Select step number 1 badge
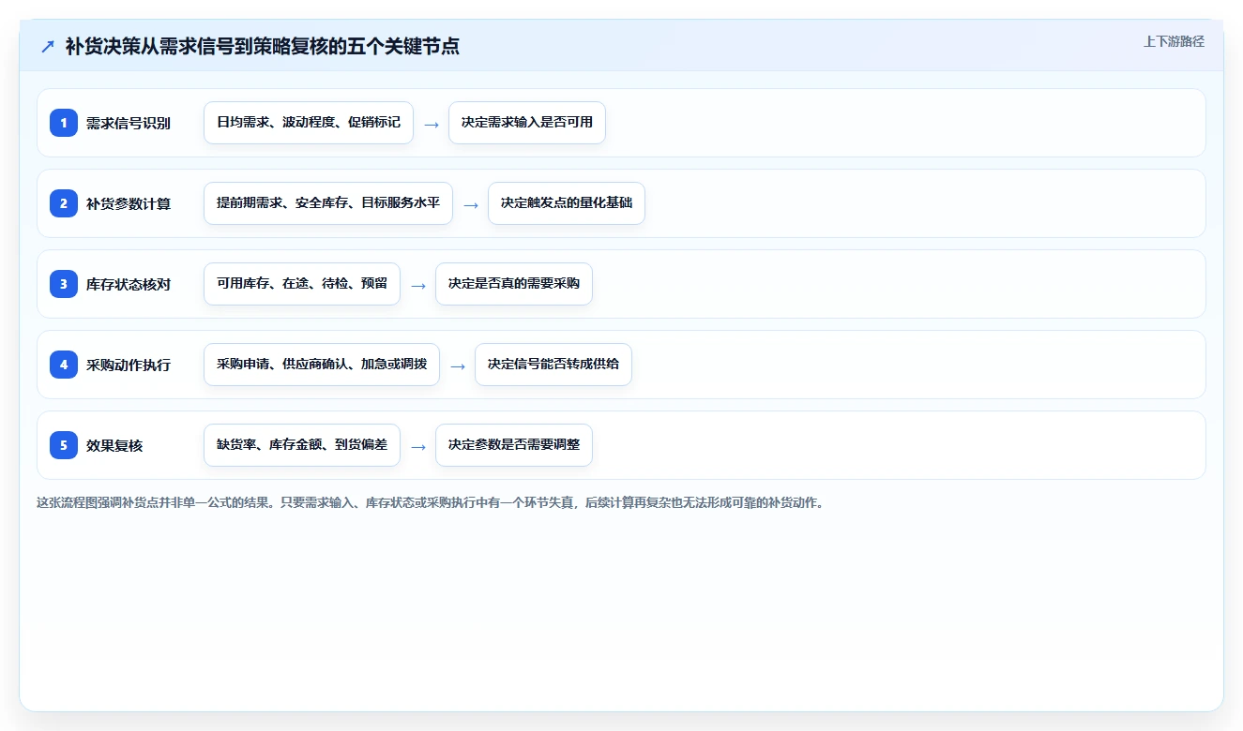1243x731 pixels. pos(64,123)
